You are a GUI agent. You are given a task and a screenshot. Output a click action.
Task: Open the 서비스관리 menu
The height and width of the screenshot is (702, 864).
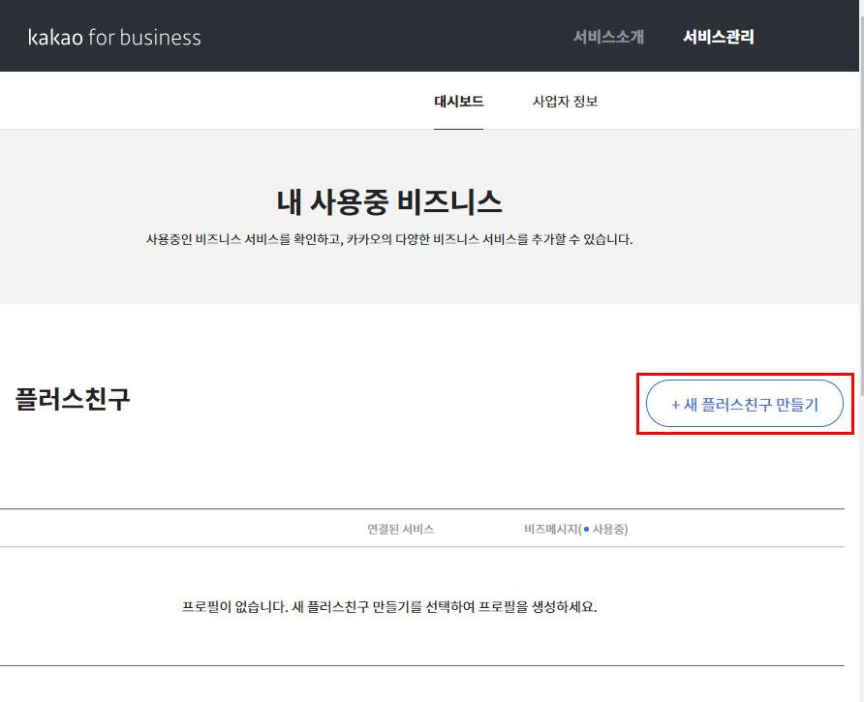tap(718, 38)
